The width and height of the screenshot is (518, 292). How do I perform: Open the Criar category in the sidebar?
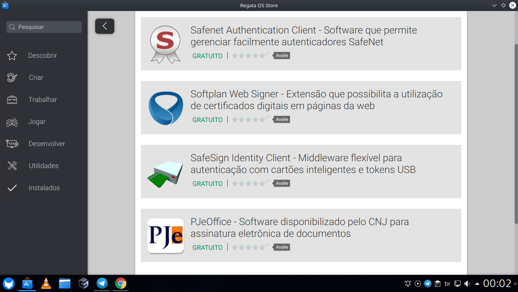tap(36, 77)
